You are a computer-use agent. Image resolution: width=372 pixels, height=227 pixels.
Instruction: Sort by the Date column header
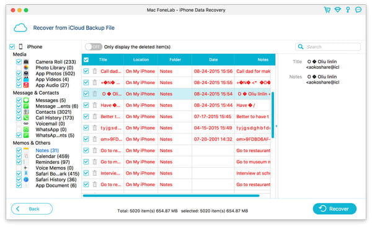click(213, 59)
